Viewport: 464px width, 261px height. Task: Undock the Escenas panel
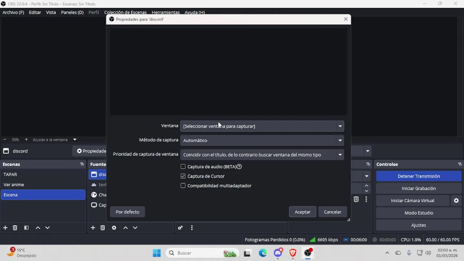tap(82, 164)
